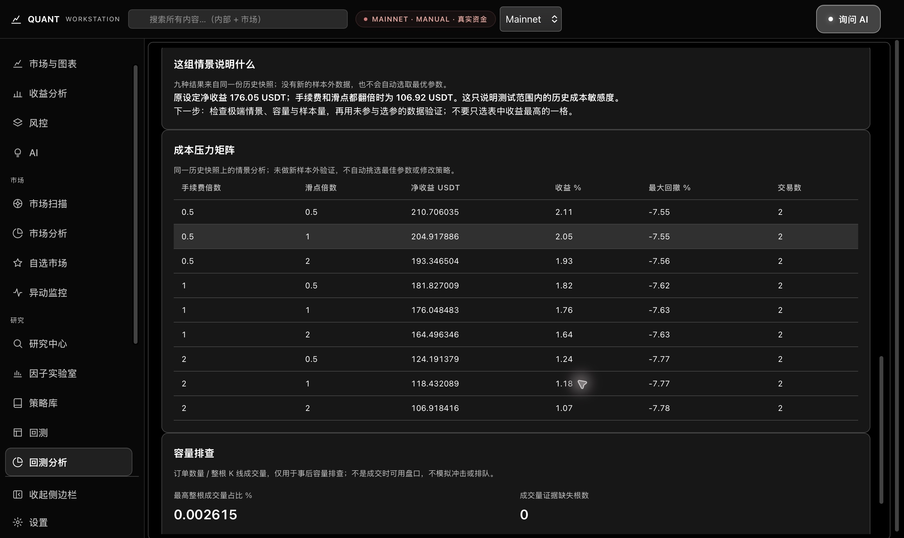Screen dimensions: 904x538
Task: Click 滑点倍数 column header
Action: pos(321,188)
